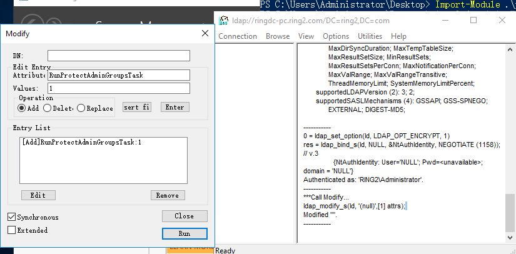Image resolution: width=516 pixels, height=254 pixels.
Task: Click the Run button
Action: click(x=184, y=233)
